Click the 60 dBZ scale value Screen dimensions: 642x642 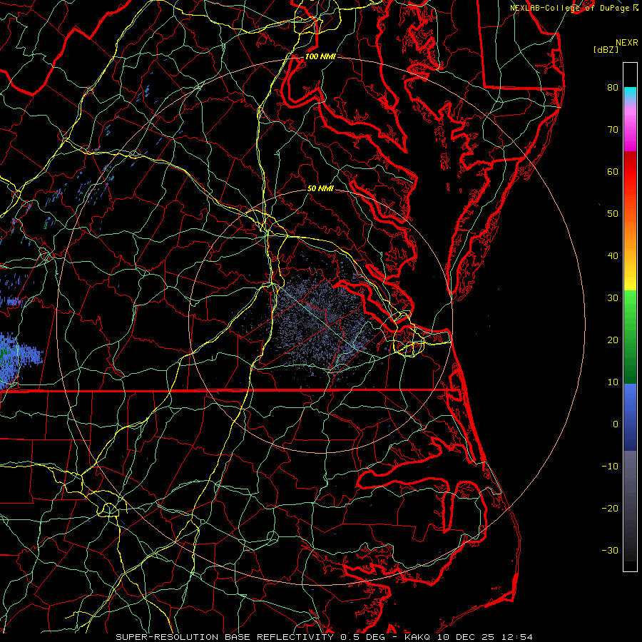click(x=613, y=171)
